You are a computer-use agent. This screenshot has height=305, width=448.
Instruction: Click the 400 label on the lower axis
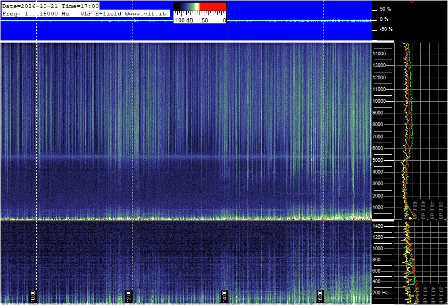coord(377,282)
